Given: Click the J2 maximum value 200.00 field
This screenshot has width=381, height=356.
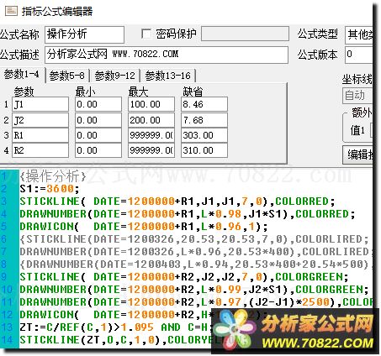Looking at the screenshot, I should (151, 120).
